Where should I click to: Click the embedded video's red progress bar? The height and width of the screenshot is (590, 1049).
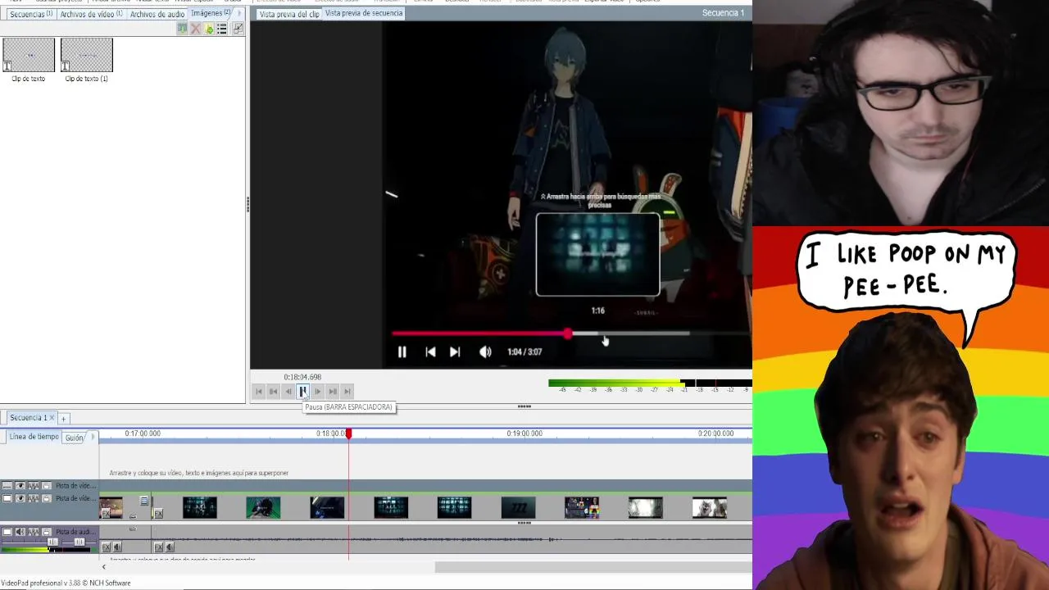pyautogui.click(x=480, y=334)
